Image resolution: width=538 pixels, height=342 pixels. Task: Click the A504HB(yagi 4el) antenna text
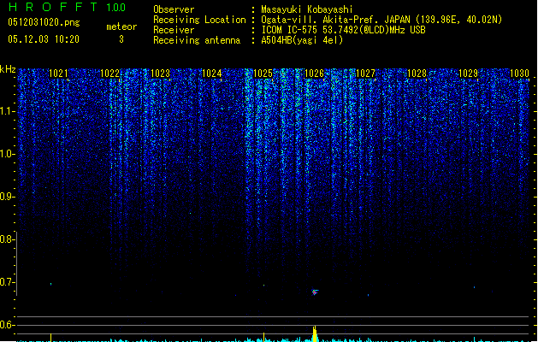pos(302,40)
